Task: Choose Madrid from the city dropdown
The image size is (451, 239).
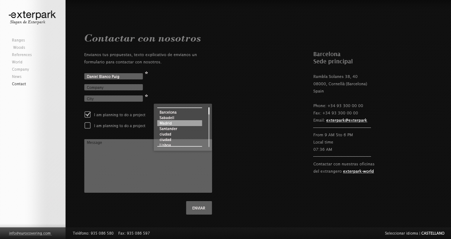Action: 166,124
